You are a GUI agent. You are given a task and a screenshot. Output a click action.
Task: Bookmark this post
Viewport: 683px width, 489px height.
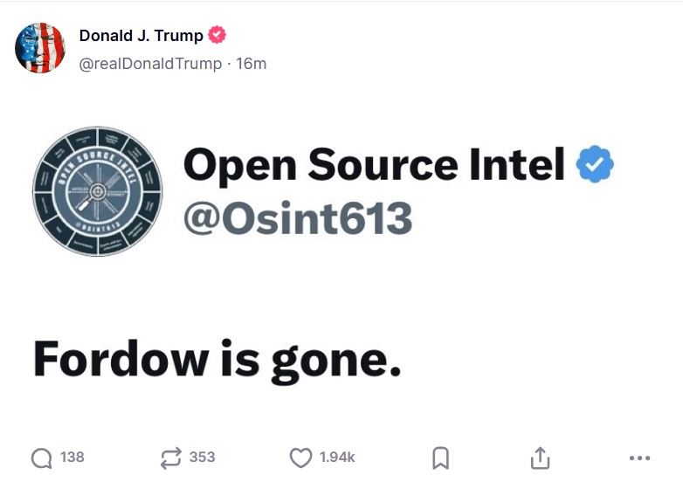coord(441,458)
